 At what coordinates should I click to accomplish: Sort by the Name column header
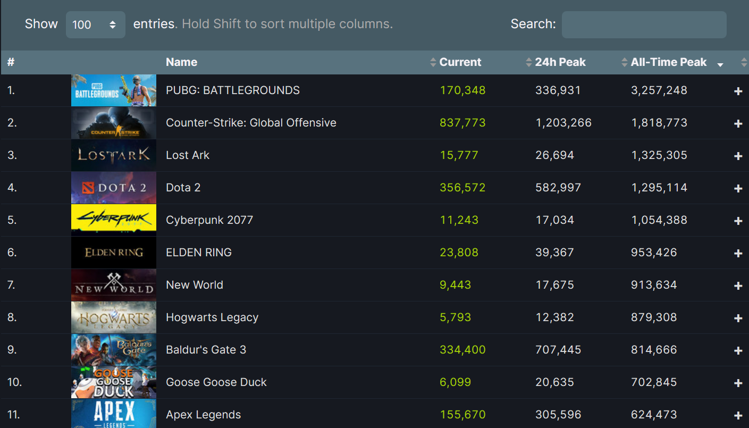pos(181,62)
